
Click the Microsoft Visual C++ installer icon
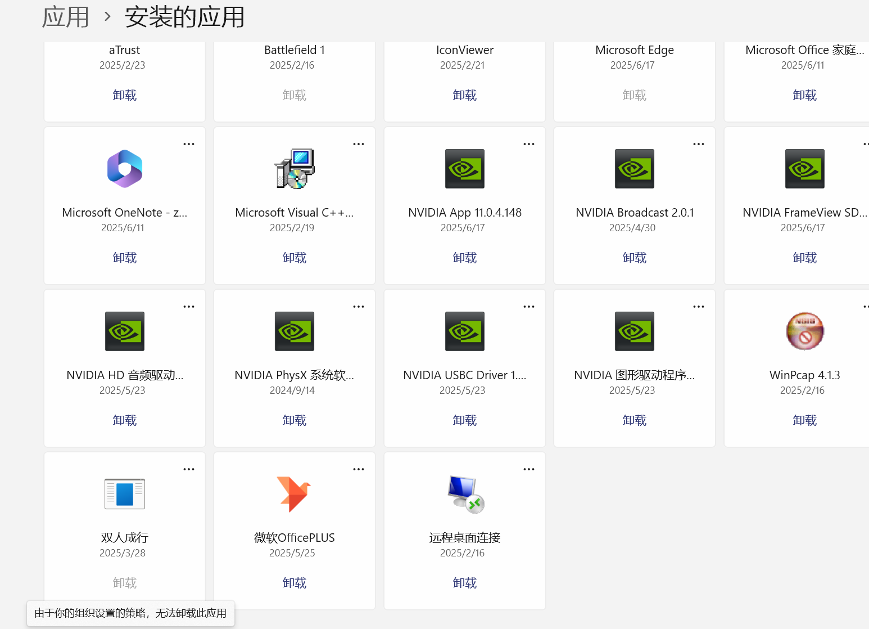(295, 169)
